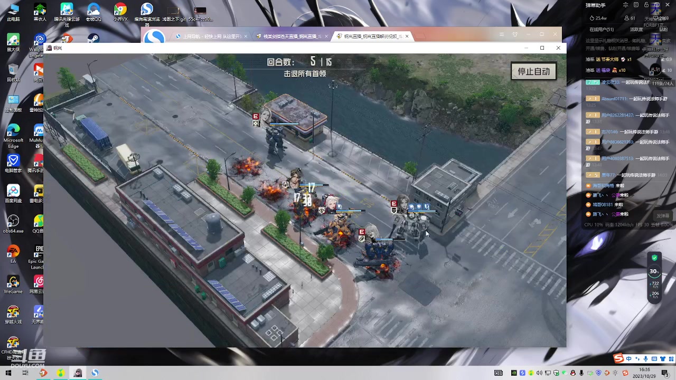This screenshot has width=676, height=380.
Task: Open the 控制面板 control panel icon
Action: 13,103
